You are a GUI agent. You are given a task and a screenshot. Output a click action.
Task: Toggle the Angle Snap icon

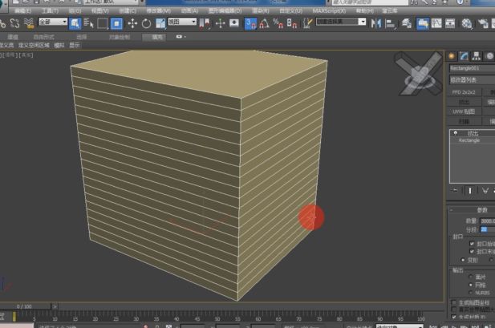(x=263, y=23)
